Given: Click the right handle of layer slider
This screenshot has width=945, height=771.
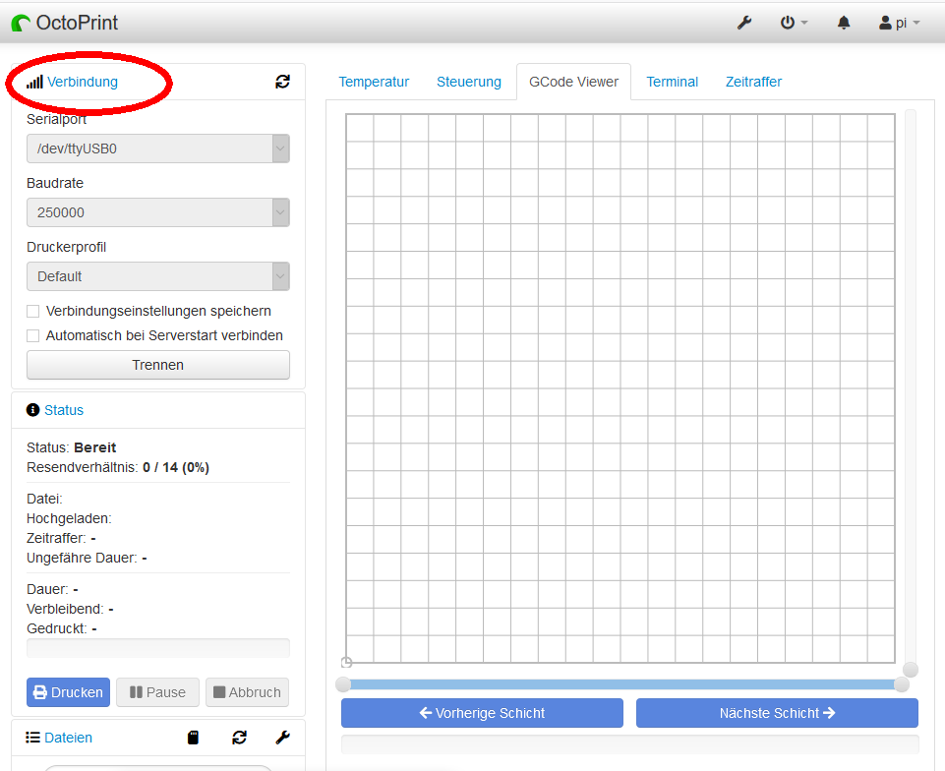Looking at the screenshot, I should [x=901, y=684].
